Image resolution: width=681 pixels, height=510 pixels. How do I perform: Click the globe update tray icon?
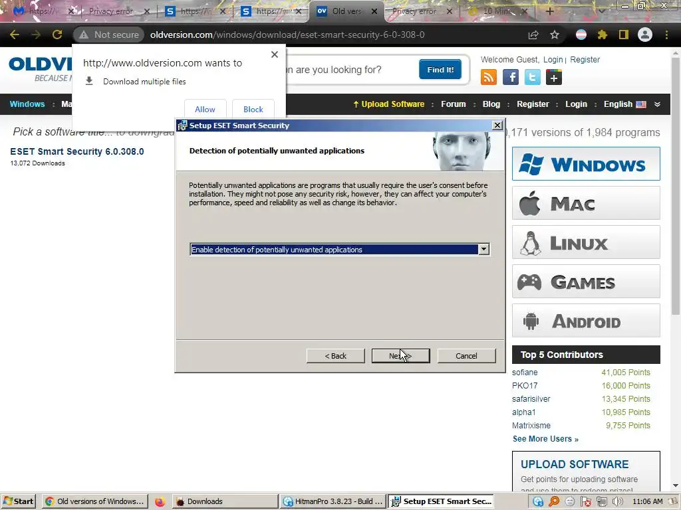(x=537, y=501)
